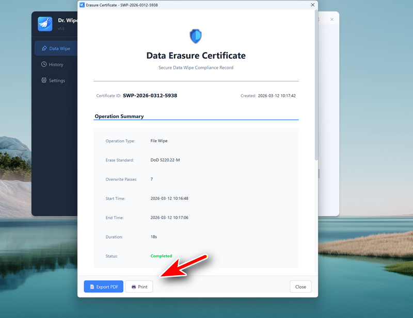Click the Operation Summary section heading
Screen dimensions: 413x318
[x=119, y=116]
